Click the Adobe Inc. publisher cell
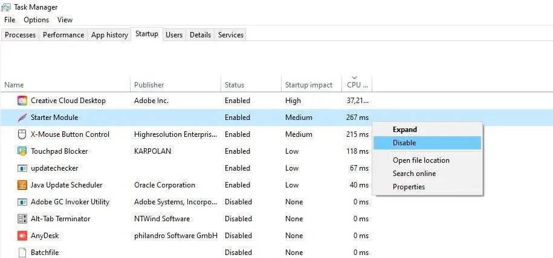Viewport: 553px width, 258px height. point(151,101)
